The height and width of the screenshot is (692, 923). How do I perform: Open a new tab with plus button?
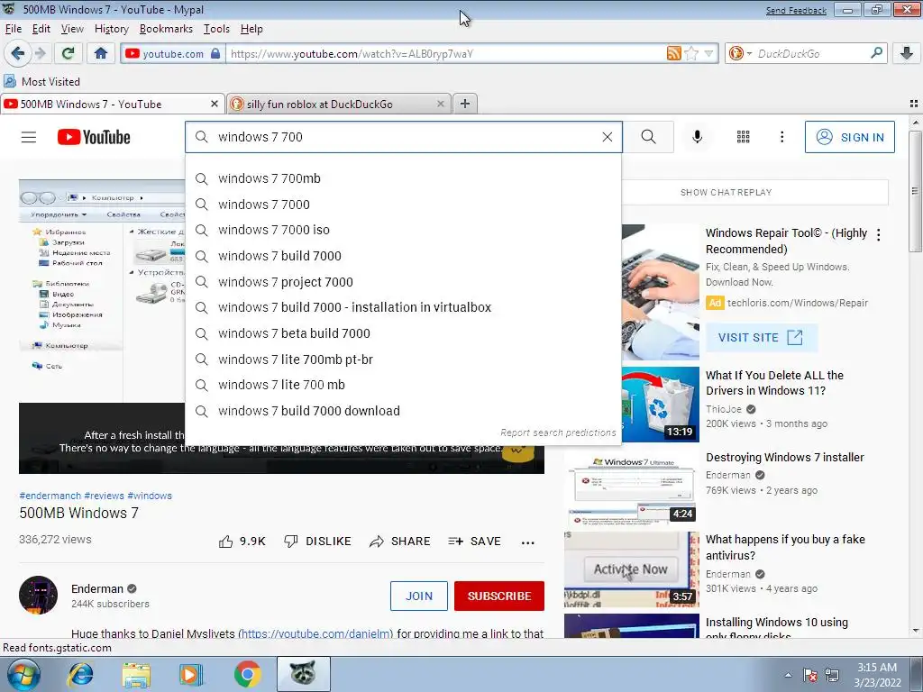465,105
